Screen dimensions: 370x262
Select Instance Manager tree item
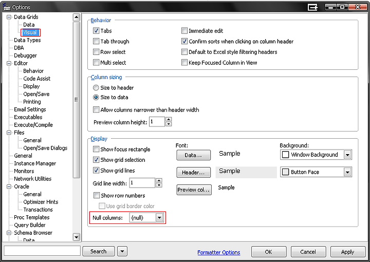(x=35, y=163)
